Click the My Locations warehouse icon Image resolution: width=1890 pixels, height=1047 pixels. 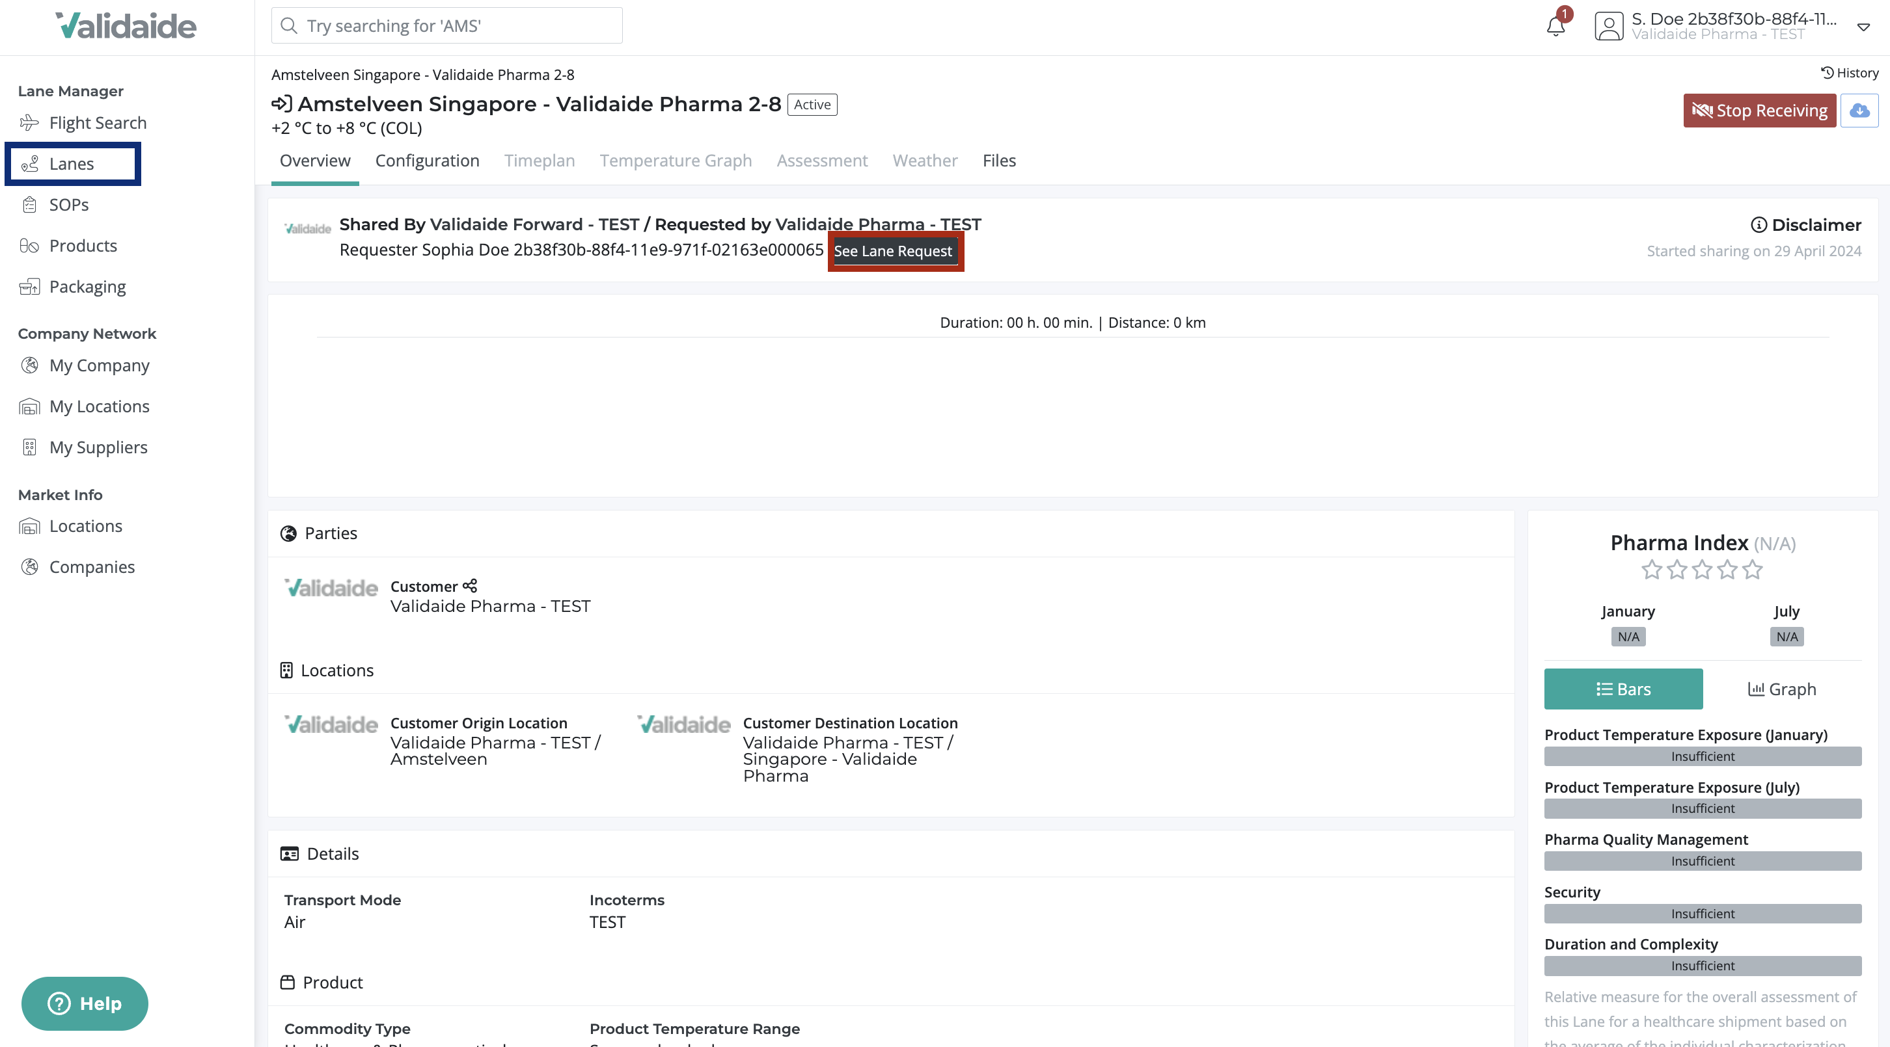(x=29, y=406)
